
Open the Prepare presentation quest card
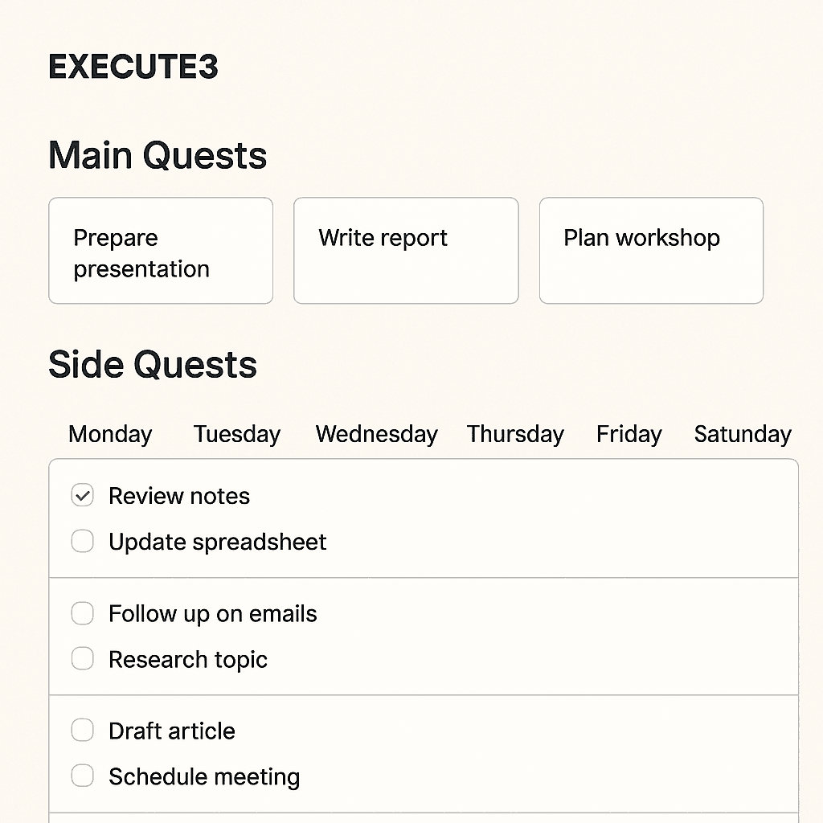161,251
